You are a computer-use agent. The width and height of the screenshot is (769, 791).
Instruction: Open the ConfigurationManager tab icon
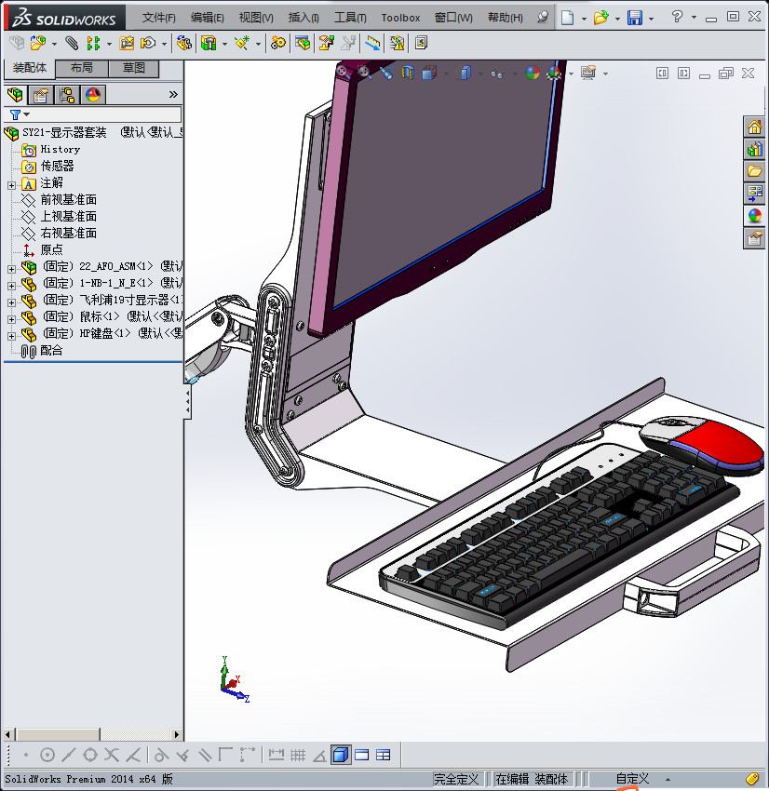67,95
